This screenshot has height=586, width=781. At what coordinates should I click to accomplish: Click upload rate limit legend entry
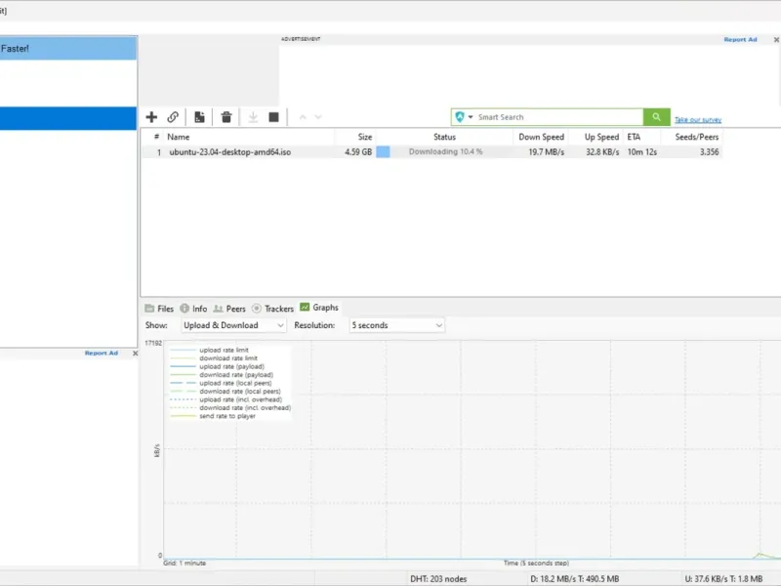[x=209, y=350]
